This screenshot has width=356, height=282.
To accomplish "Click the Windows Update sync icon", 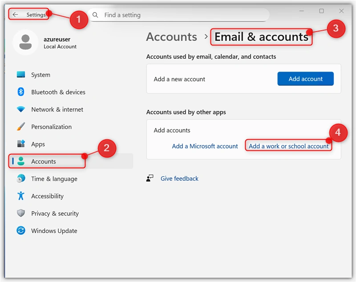I will point(21,230).
